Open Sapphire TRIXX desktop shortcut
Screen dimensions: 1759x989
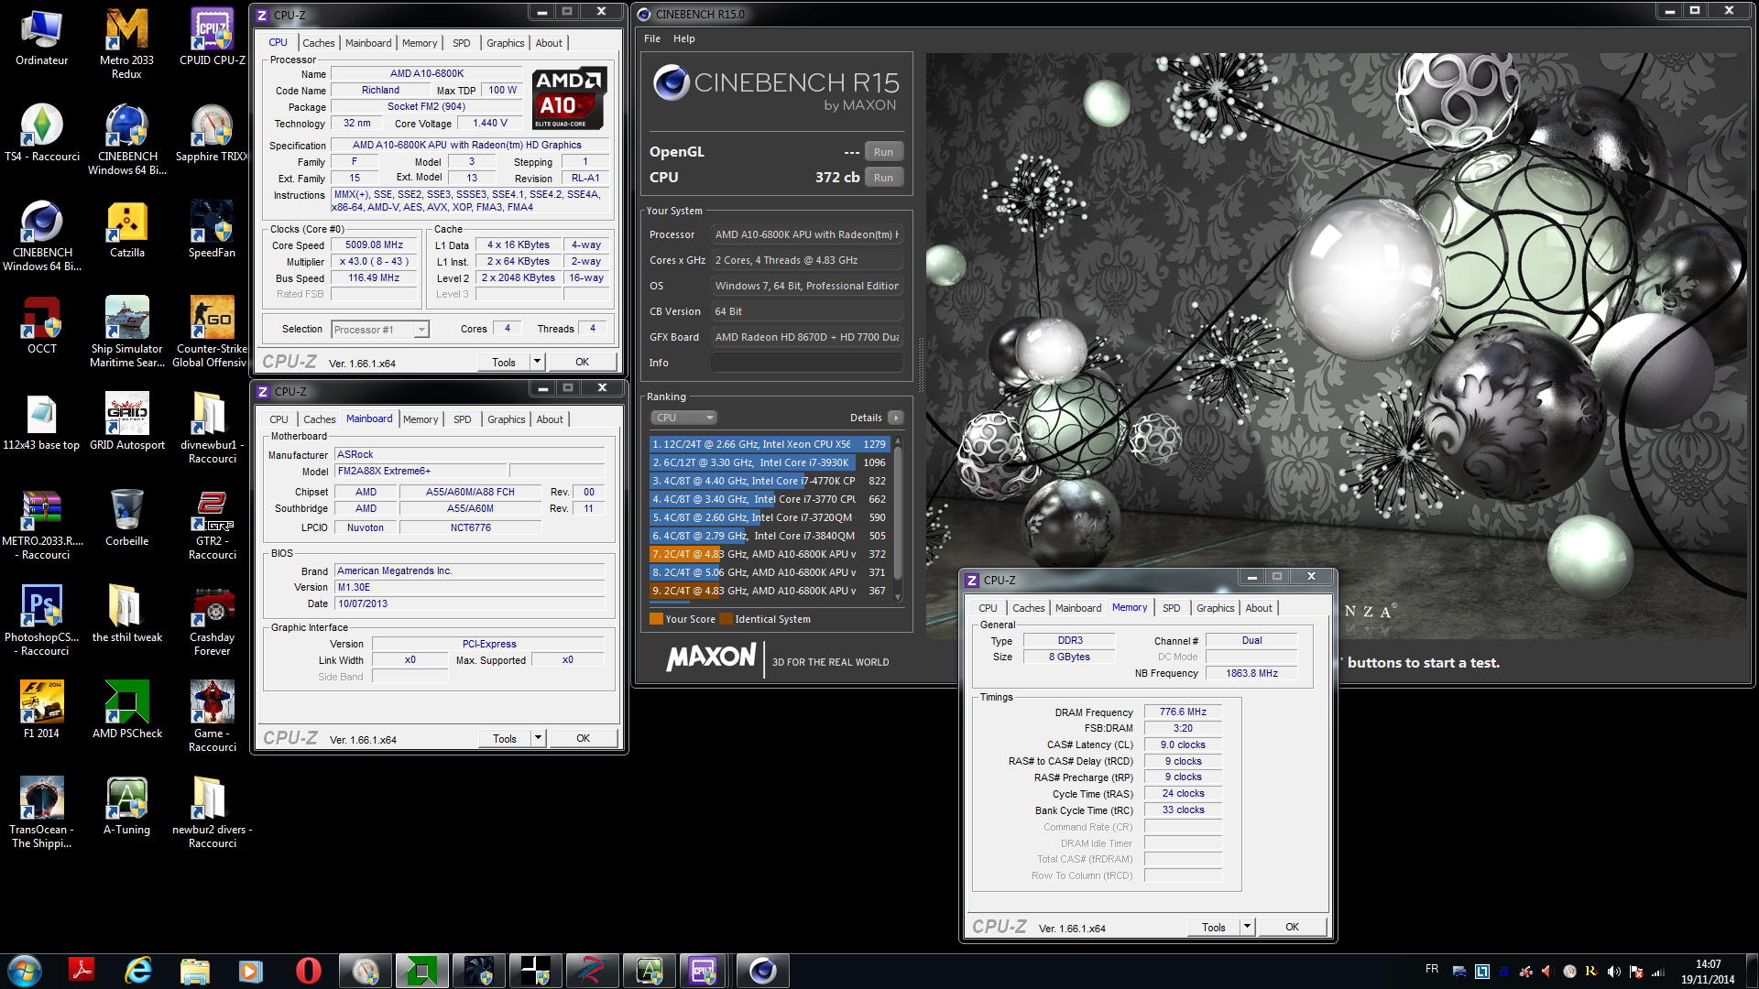coord(212,134)
